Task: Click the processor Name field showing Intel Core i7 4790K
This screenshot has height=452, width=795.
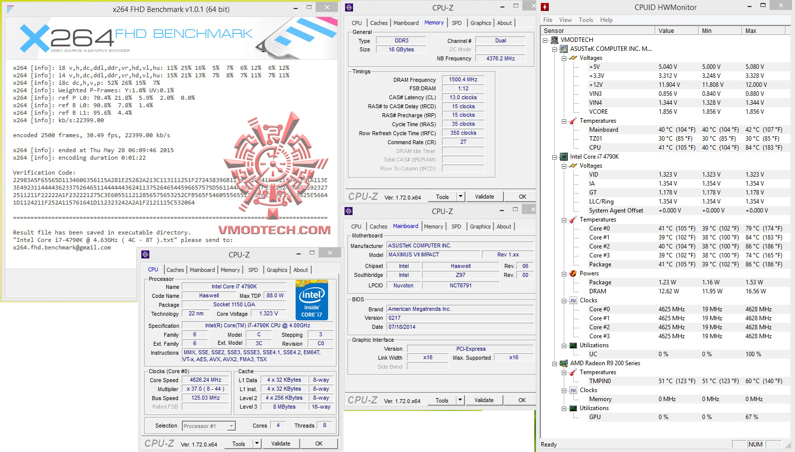Action: pos(234,287)
